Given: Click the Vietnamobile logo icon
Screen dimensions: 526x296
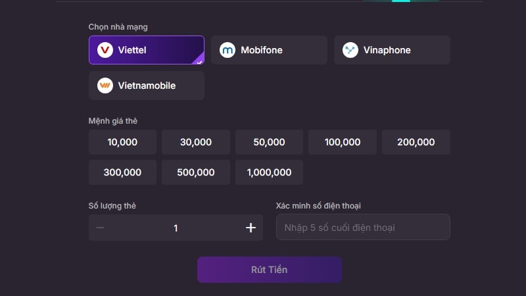Looking at the screenshot, I should tap(105, 86).
